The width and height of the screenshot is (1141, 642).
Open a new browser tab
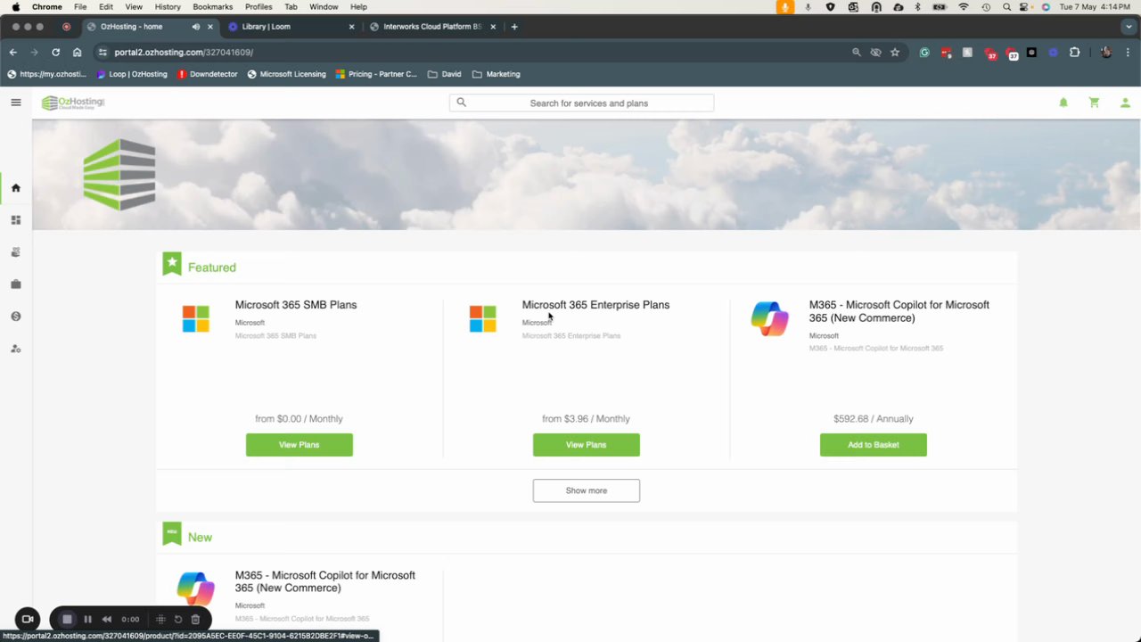click(x=514, y=27)
